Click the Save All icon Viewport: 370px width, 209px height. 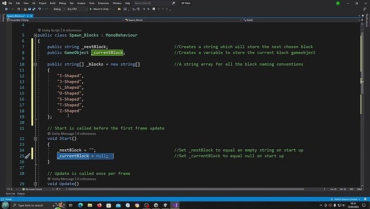(x=34, y=9)
